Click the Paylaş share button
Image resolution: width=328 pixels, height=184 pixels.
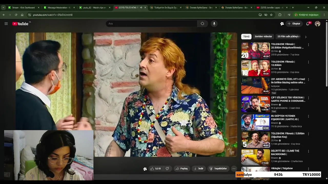coord(181,169)
